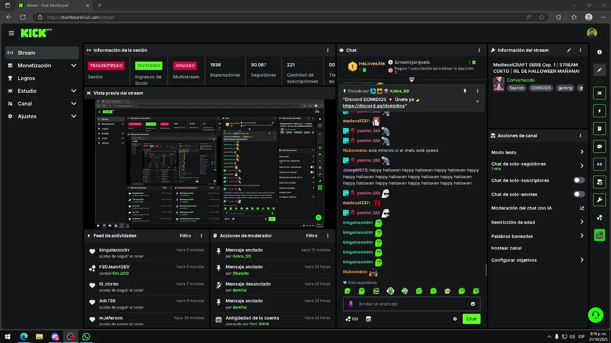Open the hamburger menu beside the Kick logo
Screen dimensions: 611x343
(11, 33)
